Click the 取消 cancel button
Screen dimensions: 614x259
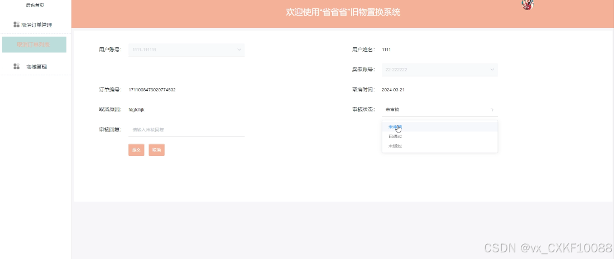click(157, 150)
